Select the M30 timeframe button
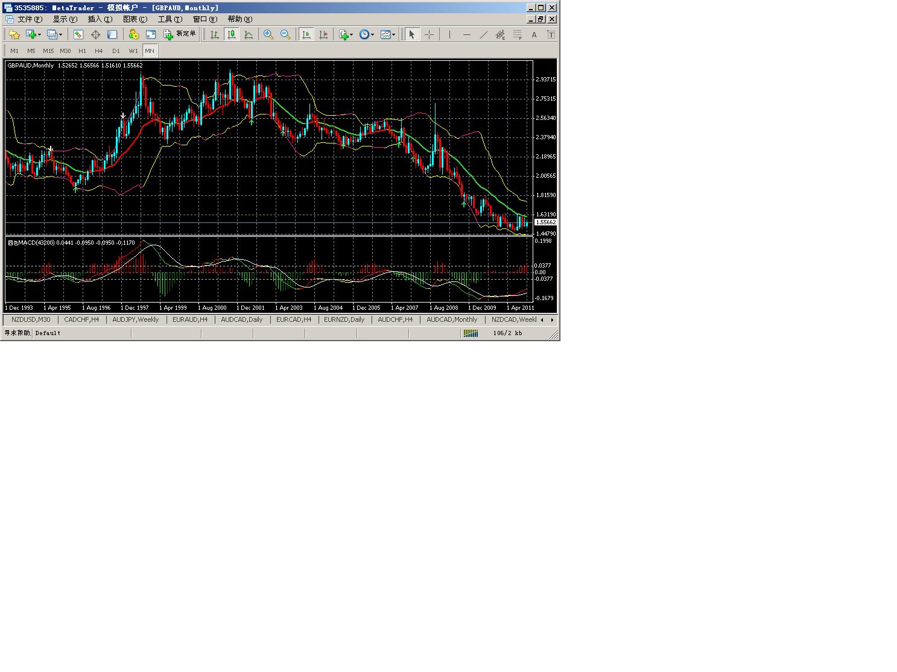The width and height of the screenshot is (897, 672). (65, 51)
